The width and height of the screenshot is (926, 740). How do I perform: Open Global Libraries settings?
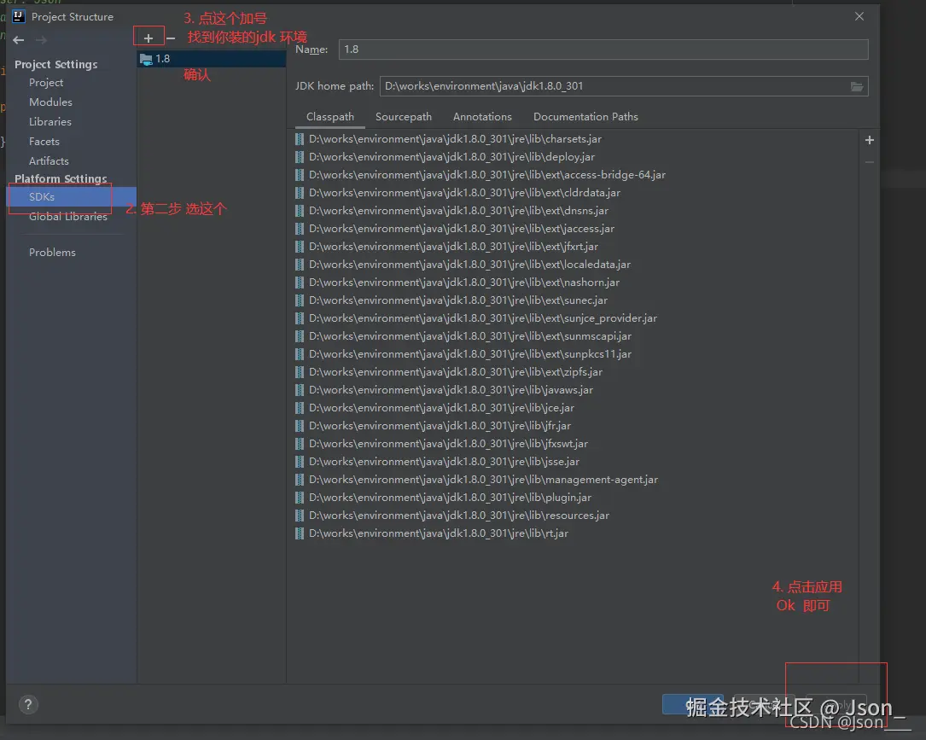pos(68,217)
